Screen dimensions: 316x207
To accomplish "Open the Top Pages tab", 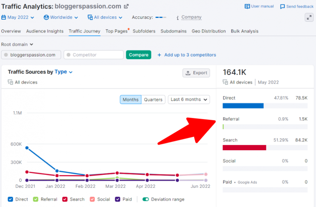I will tap(117, 31).
